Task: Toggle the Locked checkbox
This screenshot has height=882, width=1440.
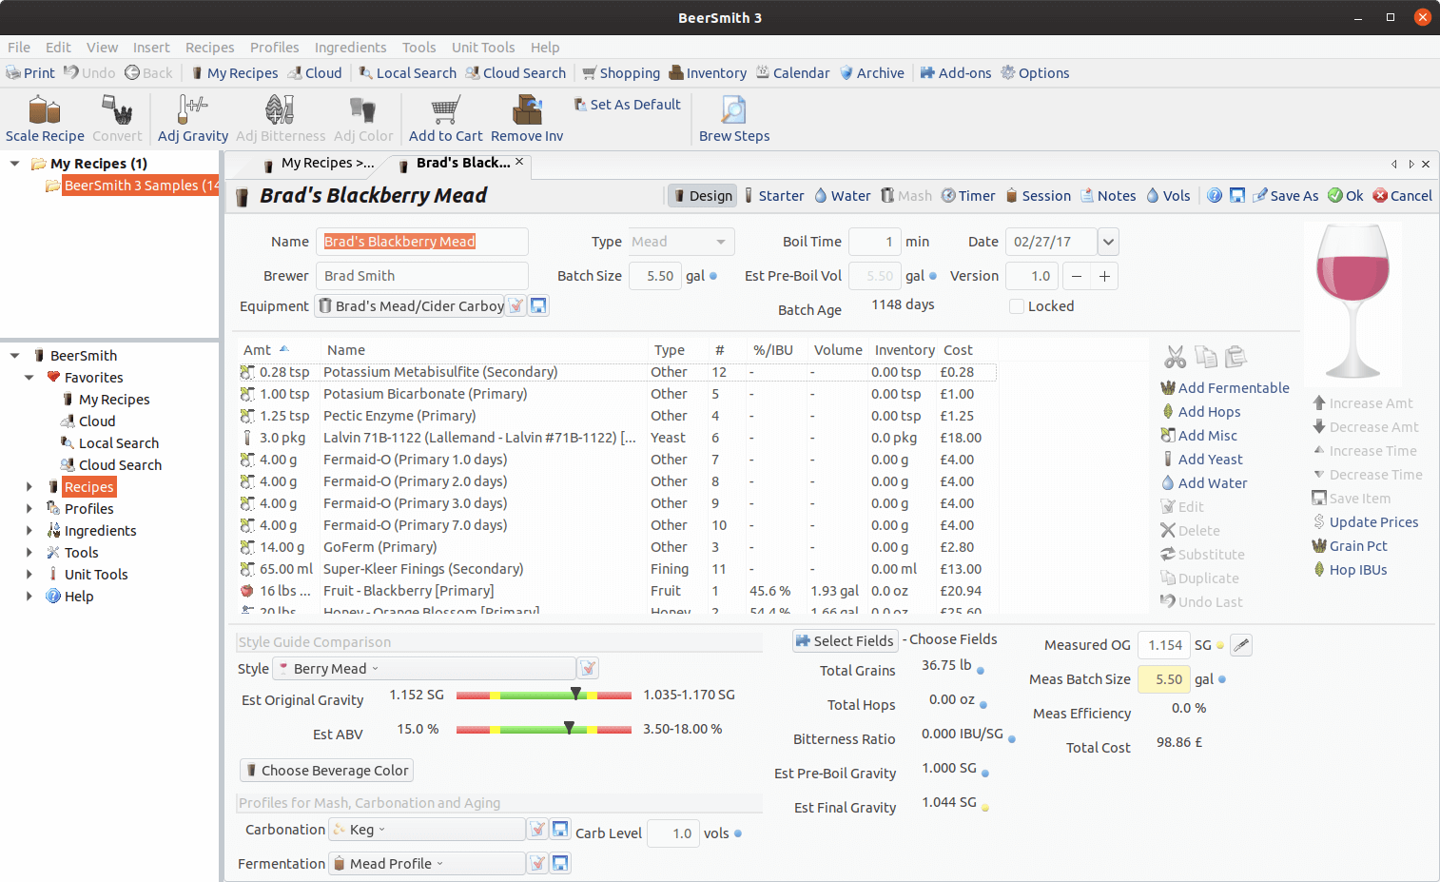Action: click(1017, 306)
